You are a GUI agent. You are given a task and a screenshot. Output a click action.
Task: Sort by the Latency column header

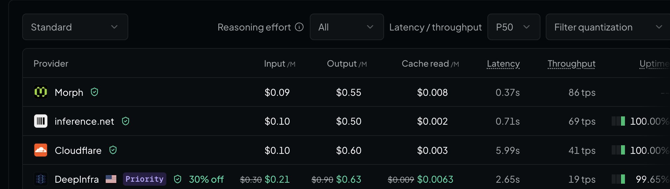(x=503, y=64)
